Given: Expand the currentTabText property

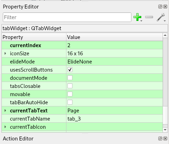Looking at the screenshot, I should pos(5,111).
